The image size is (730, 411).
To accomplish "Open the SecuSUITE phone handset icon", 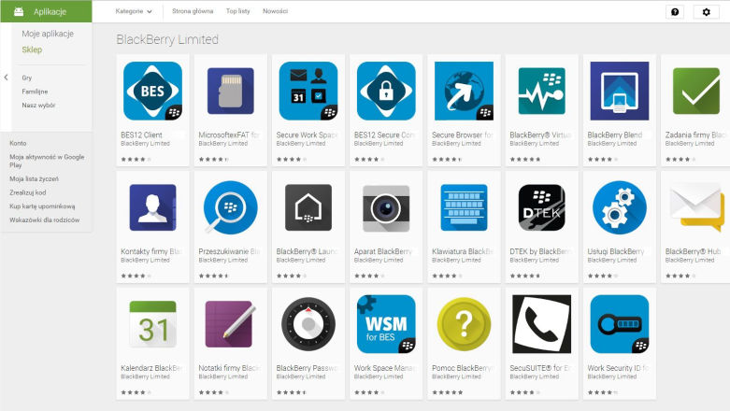I will 541,324.
